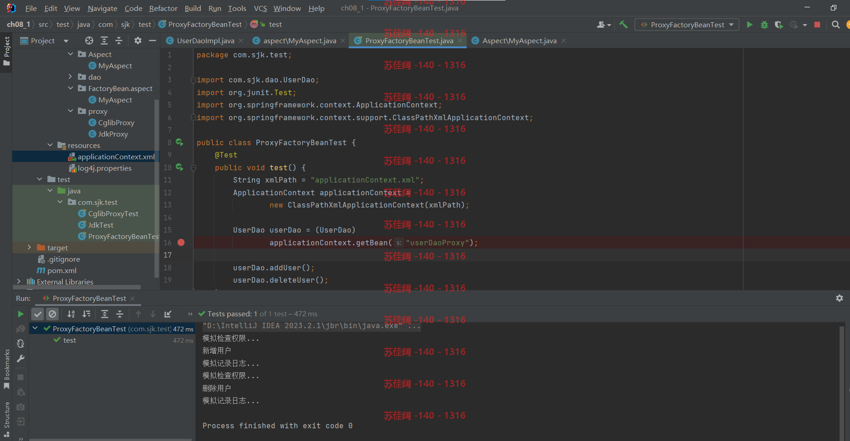This screenshot has width=850, height=441.
Task: Run with coverage icon in toolbar
Action: click(779, 25)
